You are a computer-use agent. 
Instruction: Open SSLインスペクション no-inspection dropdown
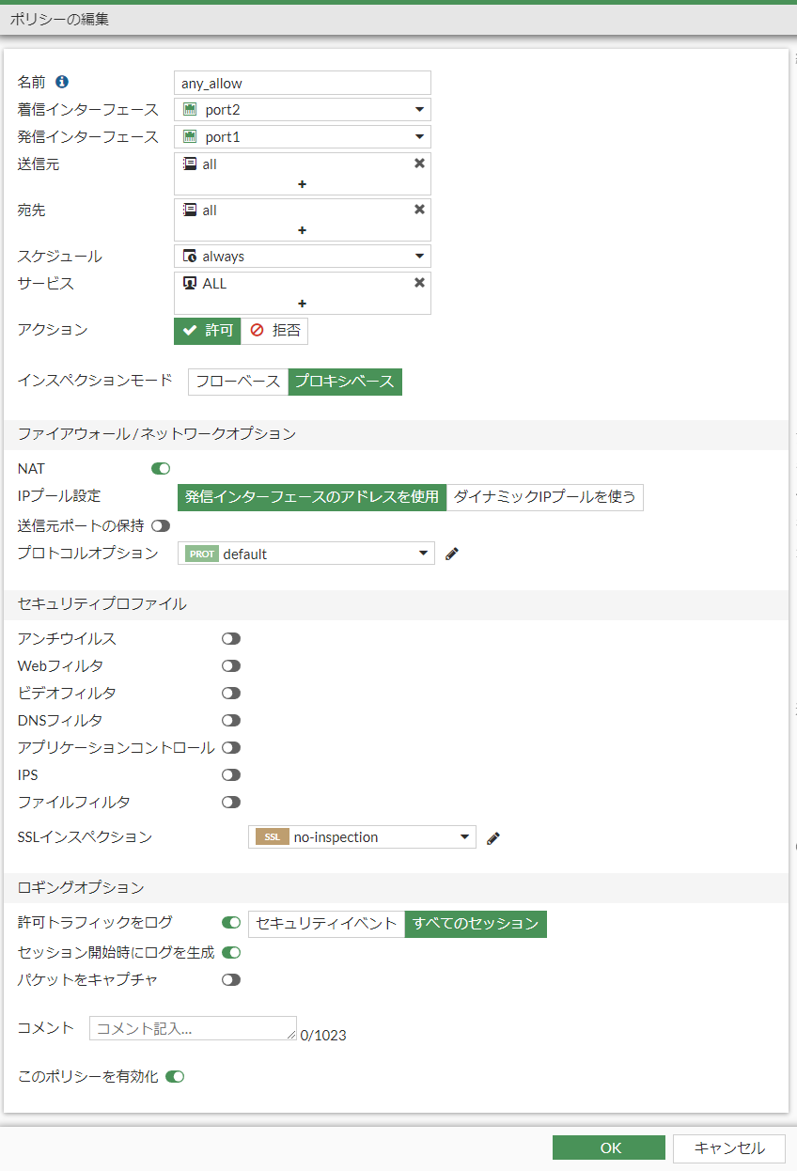[362, 837]
